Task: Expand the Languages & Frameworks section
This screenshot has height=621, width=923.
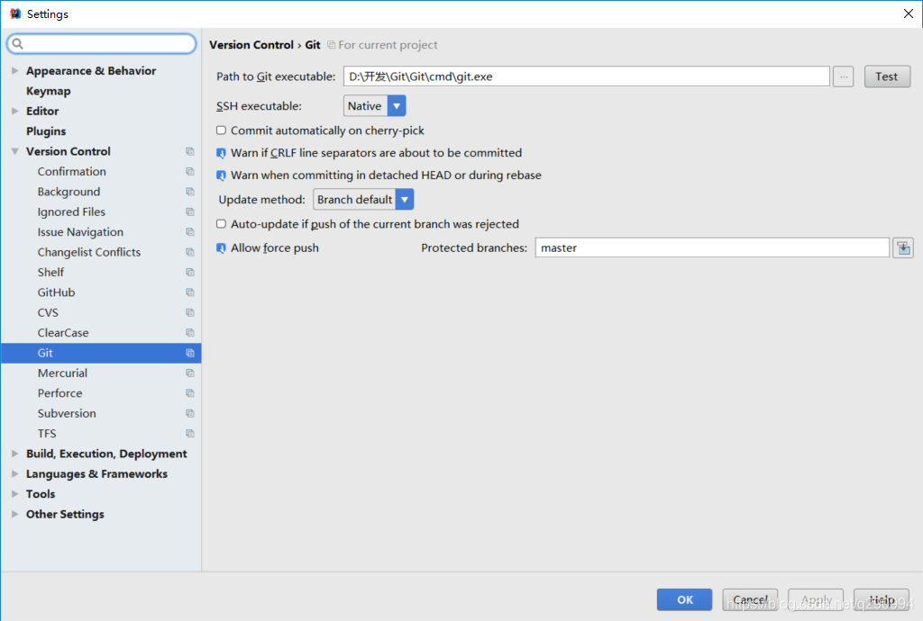Action: (x=14, y=473)
